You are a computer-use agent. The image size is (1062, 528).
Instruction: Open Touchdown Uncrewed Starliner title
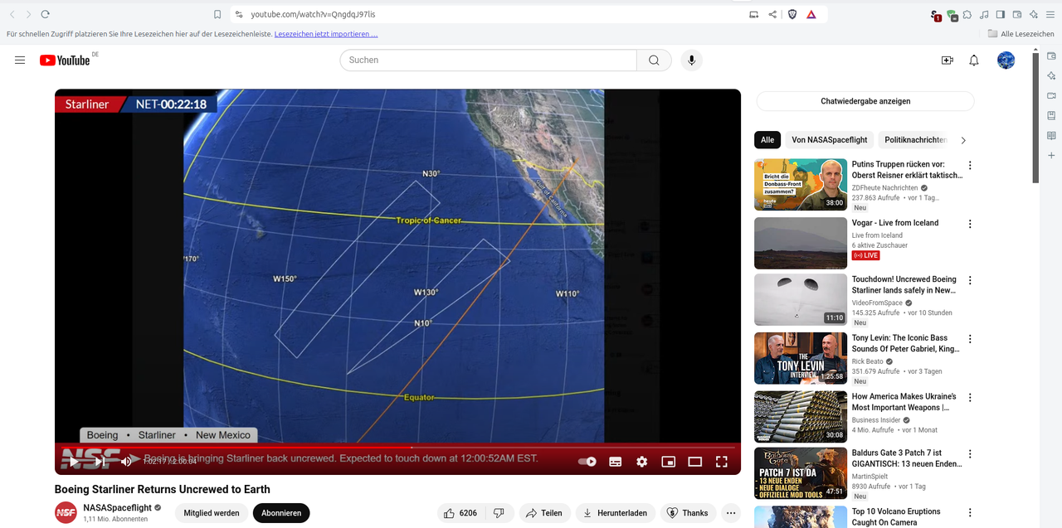click(904, 285)
